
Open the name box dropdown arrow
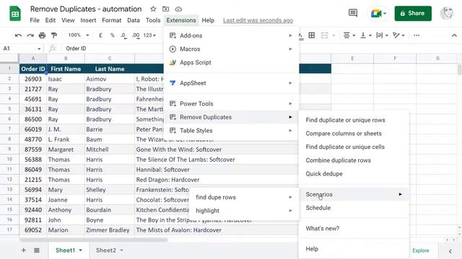39,48
